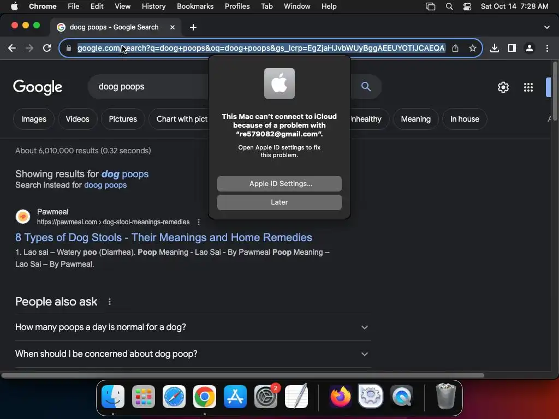
Task: Open a new tab with plus button
Action: coord(193,27)
